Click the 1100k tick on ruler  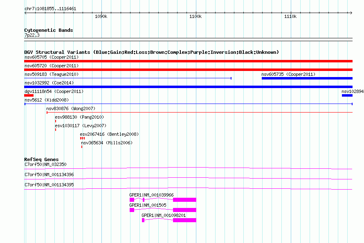click(195, 16)
